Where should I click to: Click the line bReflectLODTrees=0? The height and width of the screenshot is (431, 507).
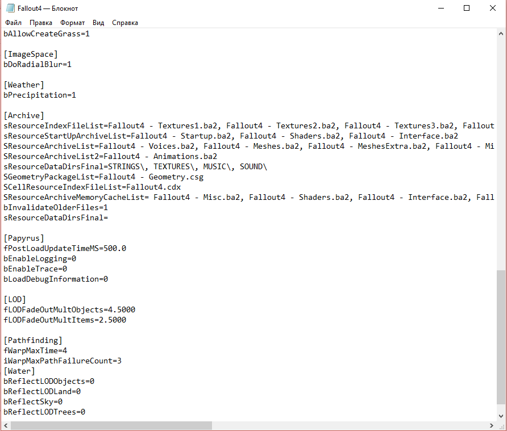[x=44, y=412]
